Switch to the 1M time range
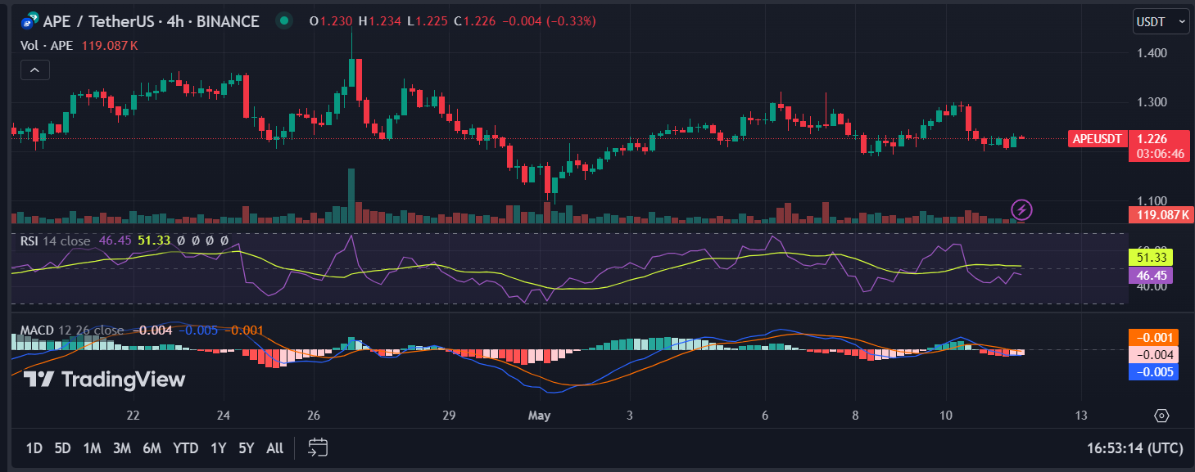This screenshot has width=1195, height=472. 92,447
